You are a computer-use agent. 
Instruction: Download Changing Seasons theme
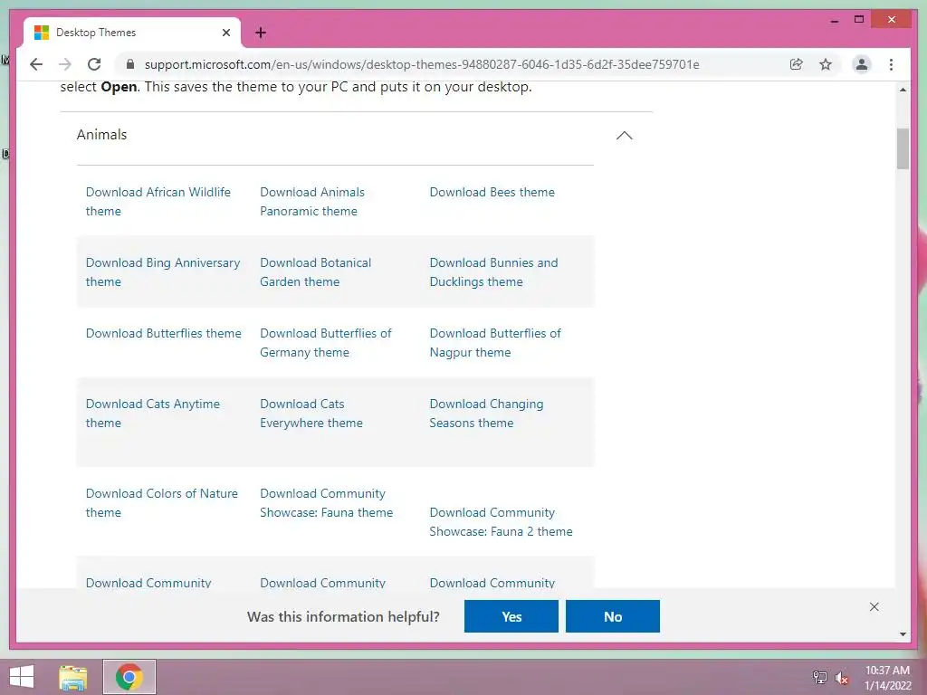click(x=486, y=413)
